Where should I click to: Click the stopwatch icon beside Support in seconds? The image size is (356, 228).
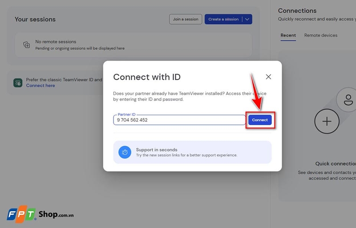[x=125, y=152]
